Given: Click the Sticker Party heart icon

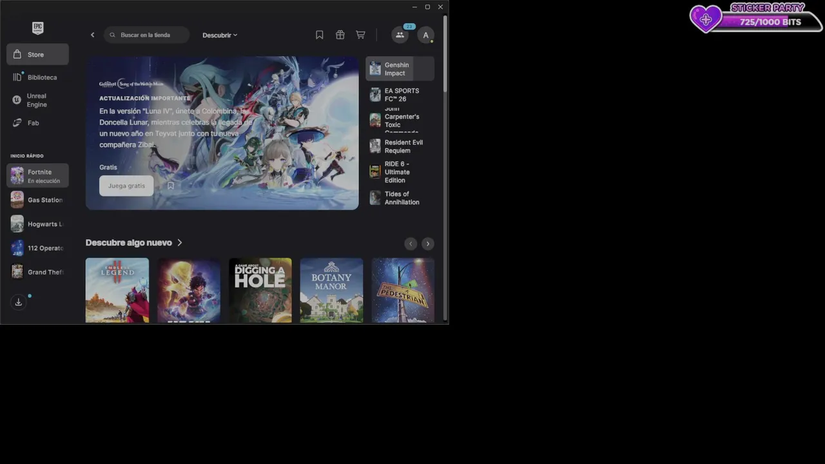Looking at the screenshot, I should [x=706, y=19].
